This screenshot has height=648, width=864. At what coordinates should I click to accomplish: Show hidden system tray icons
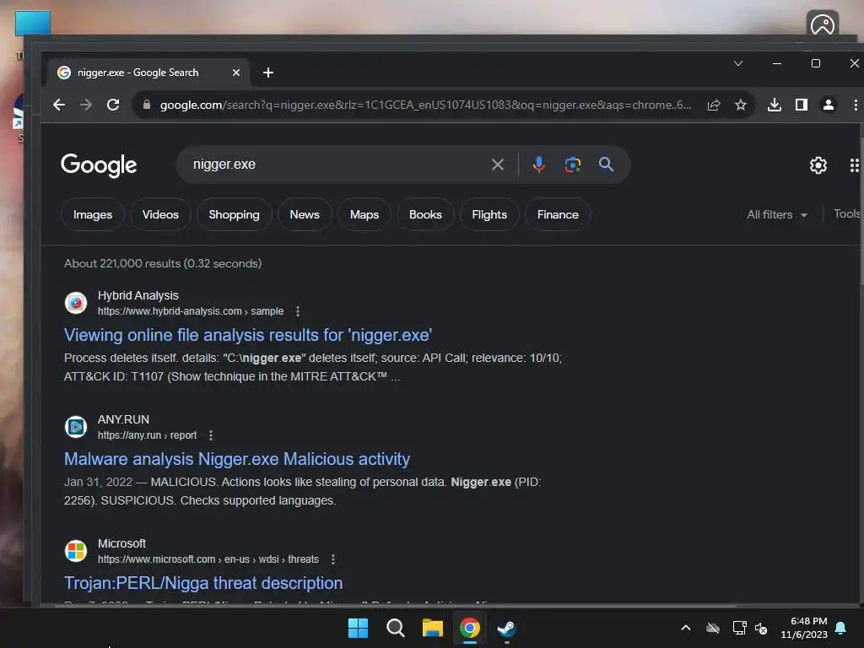(686, 628)
